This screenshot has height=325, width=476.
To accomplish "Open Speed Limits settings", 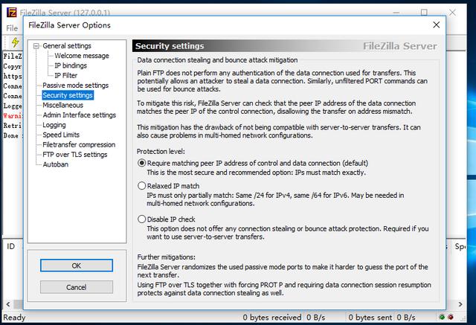I will pos(61,135).
